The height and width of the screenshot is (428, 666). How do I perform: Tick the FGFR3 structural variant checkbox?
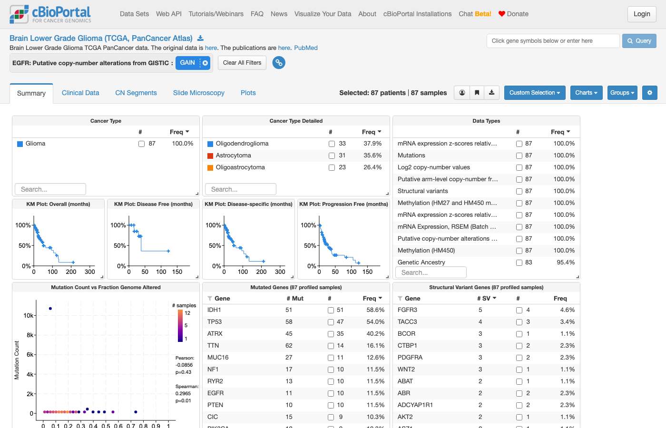click(x=519, y=310)
